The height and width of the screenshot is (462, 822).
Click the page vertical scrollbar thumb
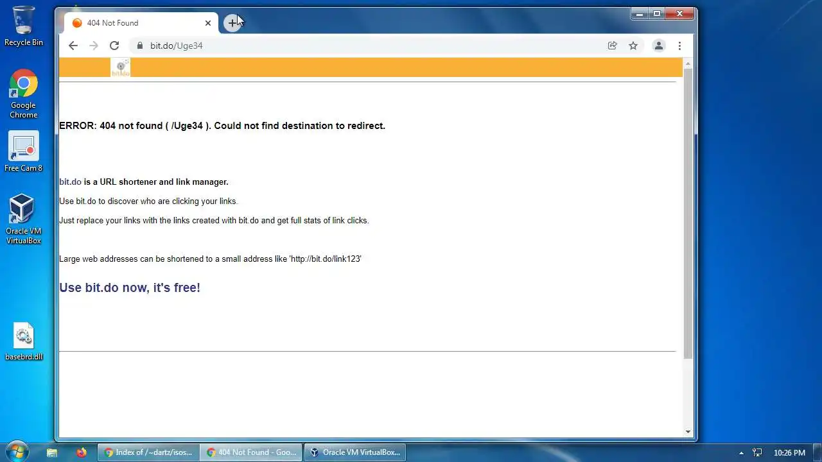tap(688, 214)
